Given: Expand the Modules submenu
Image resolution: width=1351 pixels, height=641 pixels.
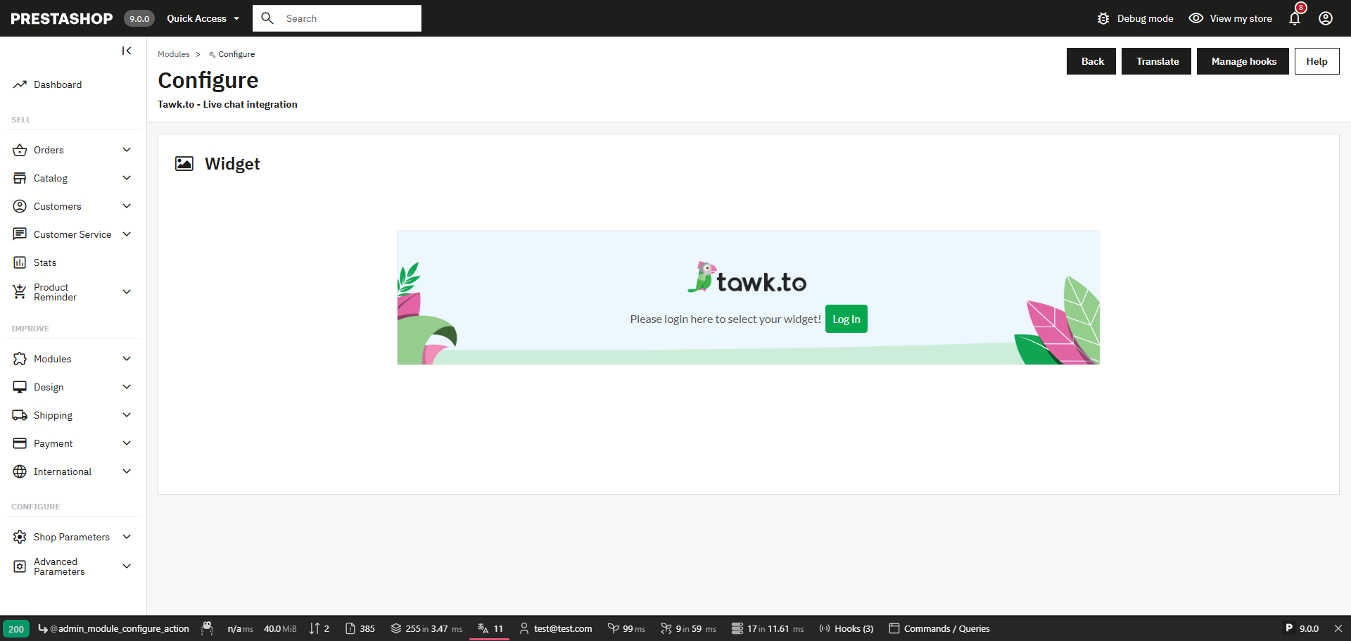Looking at the screenshot, I should click(x=127, y=359).
